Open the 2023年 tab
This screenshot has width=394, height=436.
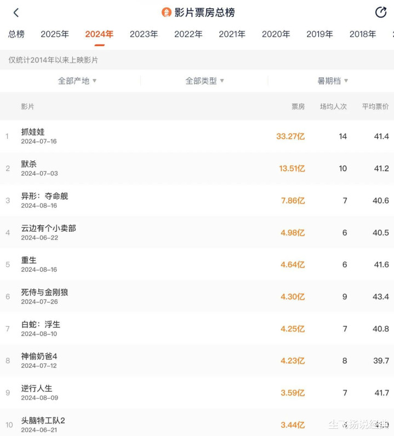144,34
